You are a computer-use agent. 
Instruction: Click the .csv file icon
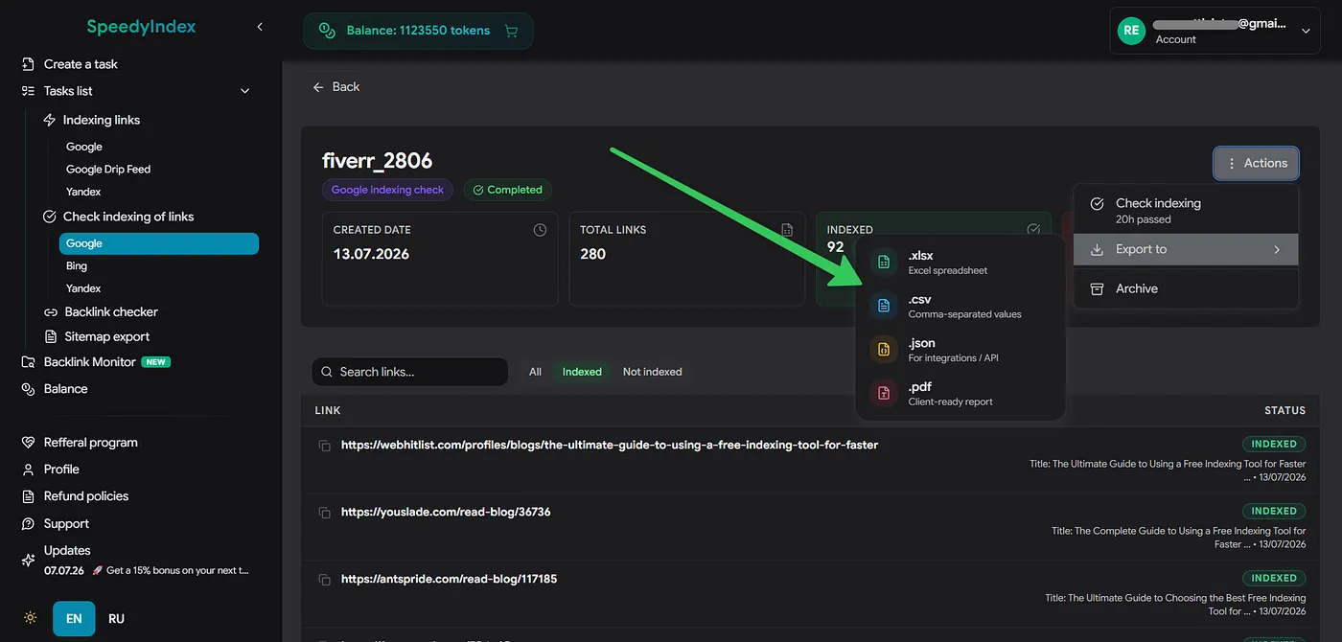(884, 307)
